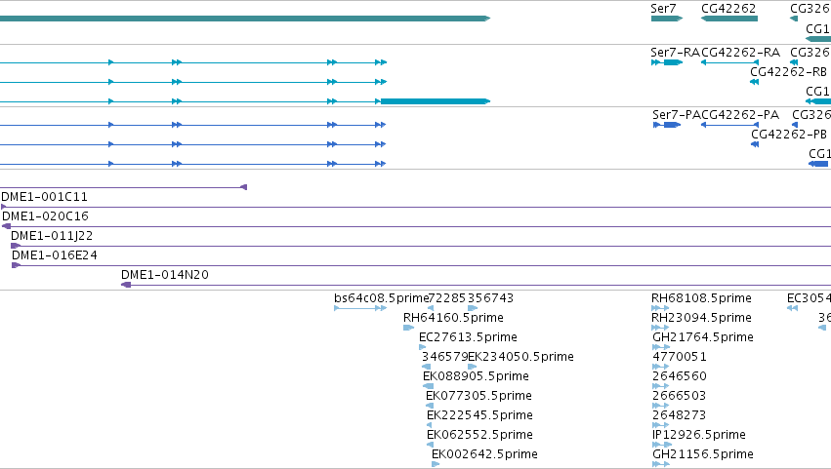
Task: Click the CG42262-RA transcript label
Action: pyautogui.click(x=740, y=53)
